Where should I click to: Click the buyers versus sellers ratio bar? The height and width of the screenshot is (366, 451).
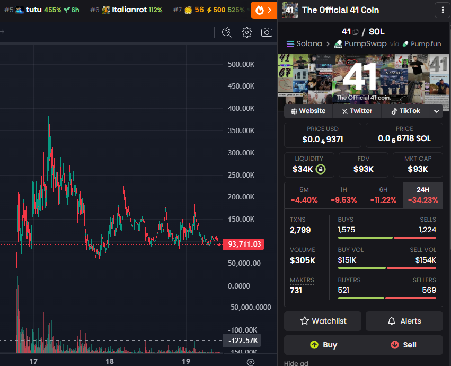coord(387,298)
